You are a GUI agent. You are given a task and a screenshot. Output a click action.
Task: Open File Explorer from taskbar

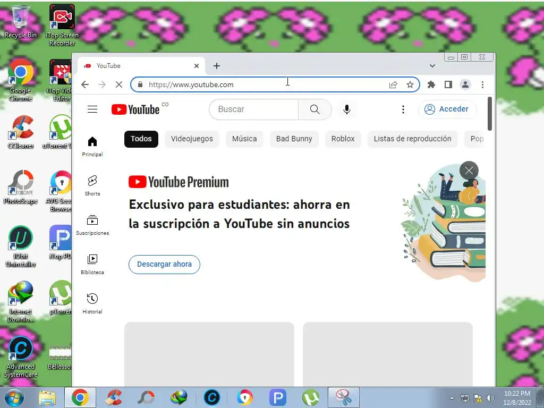pos(47,397)
